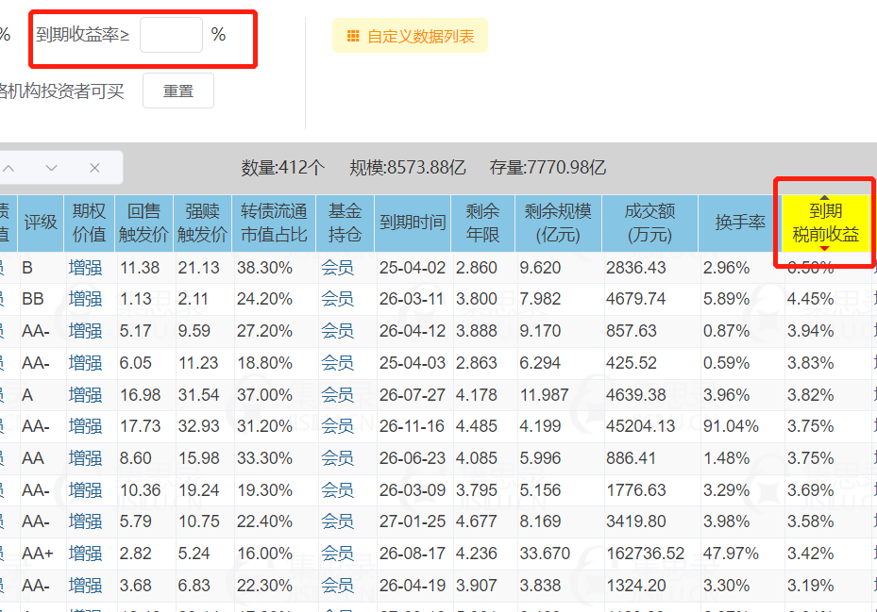Image resolution: width=877 pixels, height=612 pixels.
Task: Click ascending sort arrow on 到期税前收益 header
Action: [824, 198]
